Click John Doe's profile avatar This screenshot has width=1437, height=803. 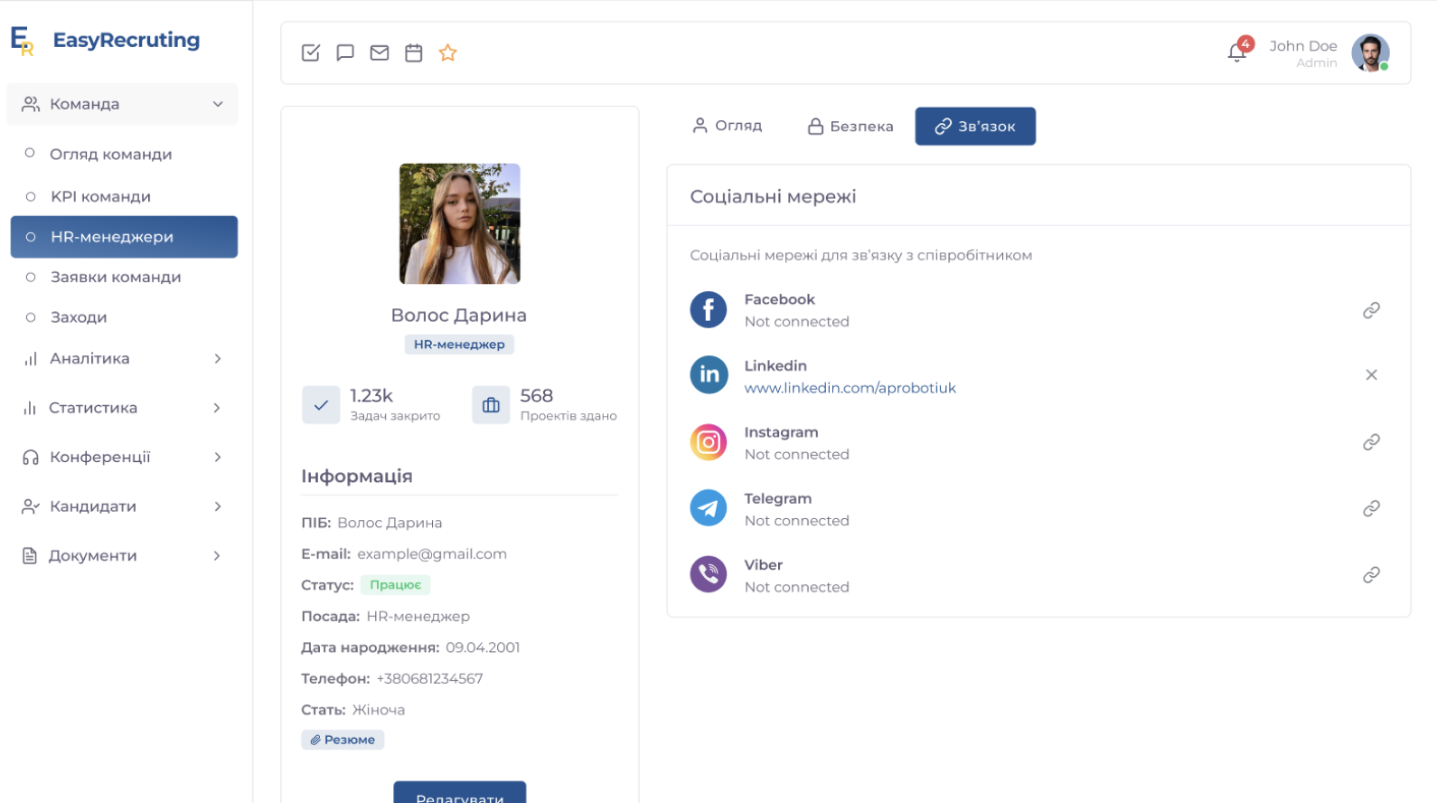(1370, 52)
